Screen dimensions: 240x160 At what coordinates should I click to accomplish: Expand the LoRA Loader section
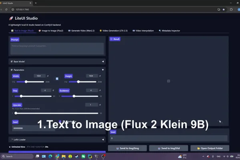[x=57, y=140]
